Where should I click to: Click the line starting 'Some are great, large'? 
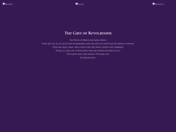tap(88, 47)
